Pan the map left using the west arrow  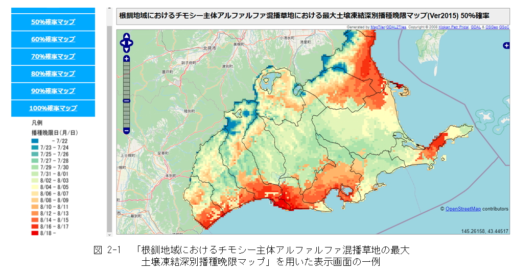(122, 44)
